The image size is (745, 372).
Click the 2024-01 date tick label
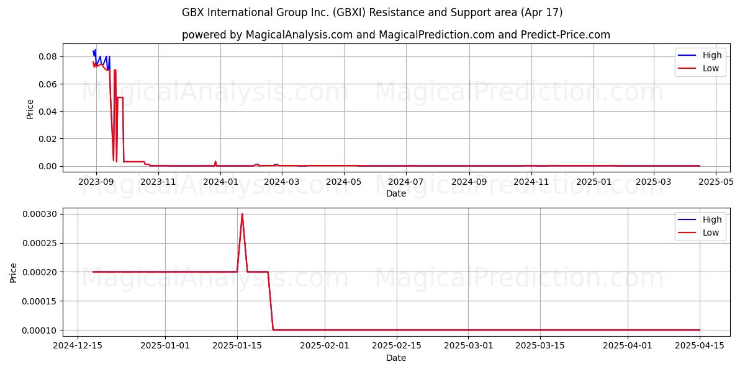pyautogui.click(x=220, y=182)
